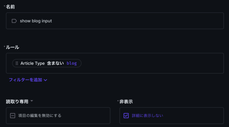Click the 含まない operator in the rule
The image size is (229, 127).
pyautogui.click(x=55, y=63)
